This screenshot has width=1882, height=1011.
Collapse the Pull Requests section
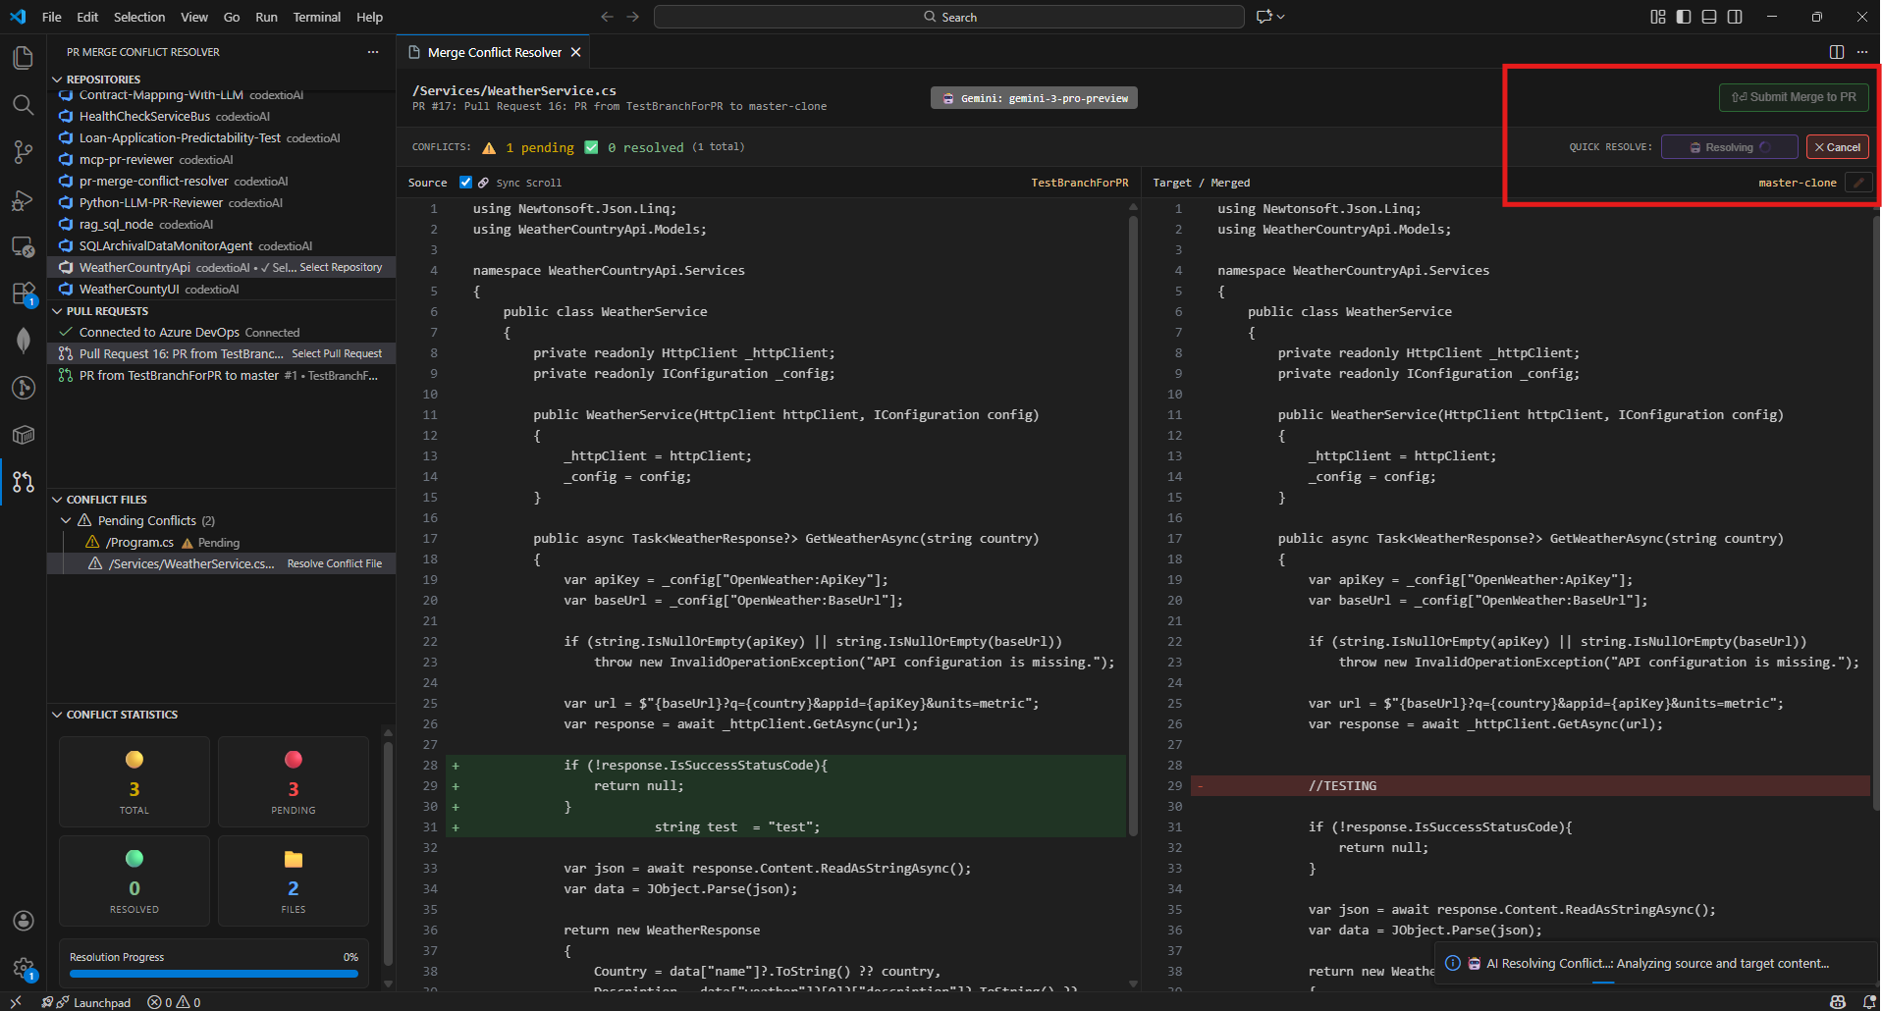tap(57, 311)
